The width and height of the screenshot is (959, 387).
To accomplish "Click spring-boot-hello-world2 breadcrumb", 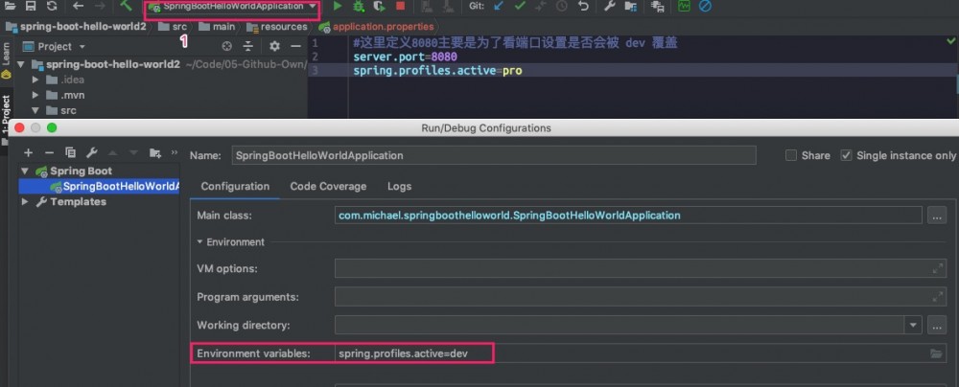I will point(76,27).
